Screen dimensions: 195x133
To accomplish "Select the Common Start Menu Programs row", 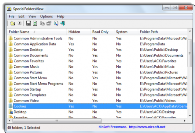I will [38, 84].
